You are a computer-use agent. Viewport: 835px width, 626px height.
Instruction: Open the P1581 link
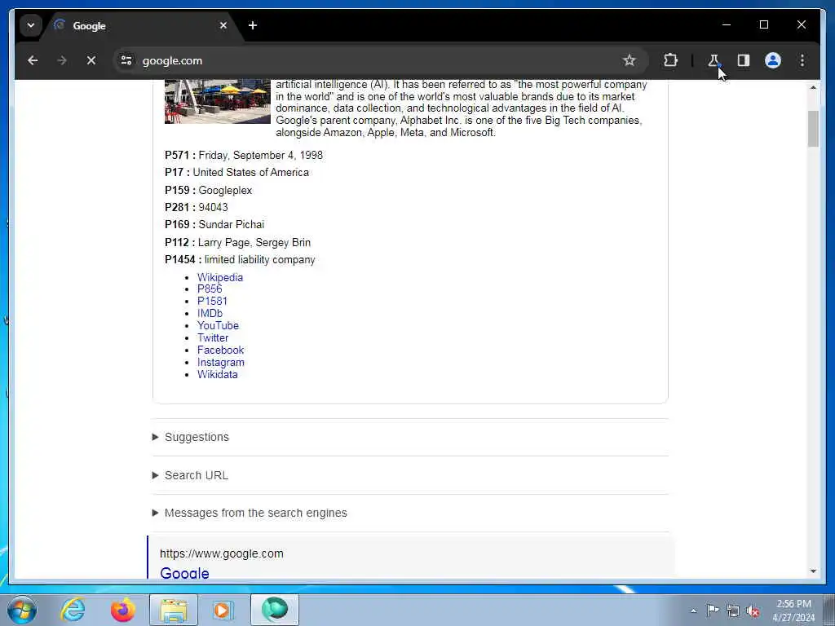212,302
